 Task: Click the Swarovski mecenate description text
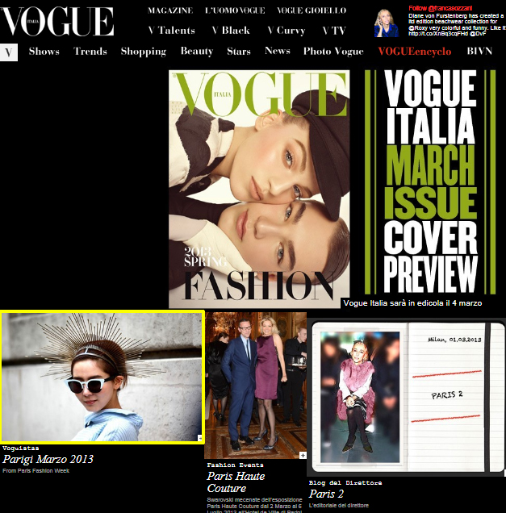coord(254,505)
